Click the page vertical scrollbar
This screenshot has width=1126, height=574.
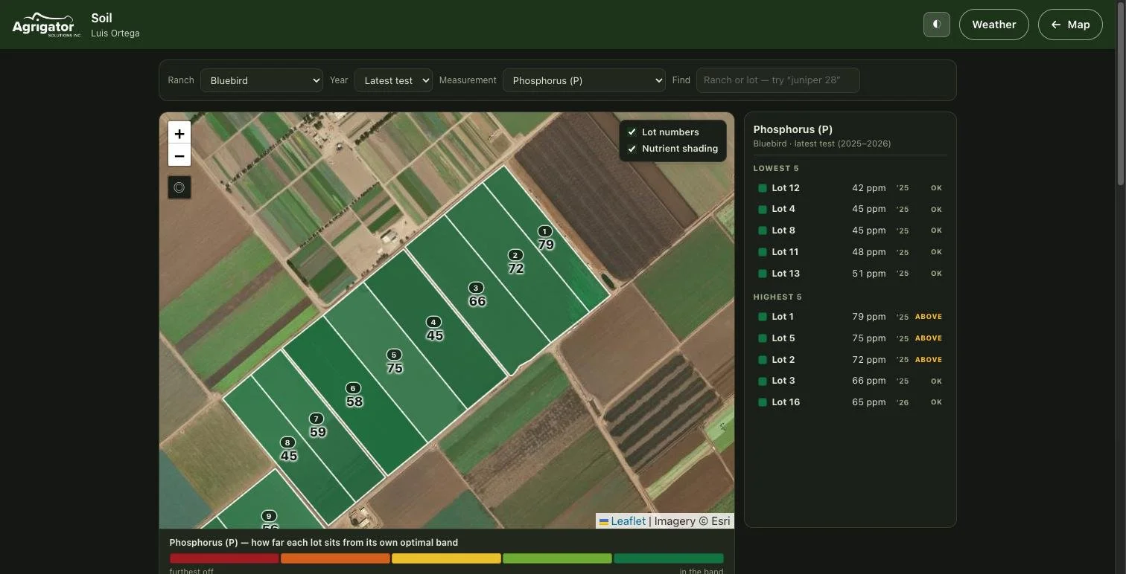pos(1121,93)
